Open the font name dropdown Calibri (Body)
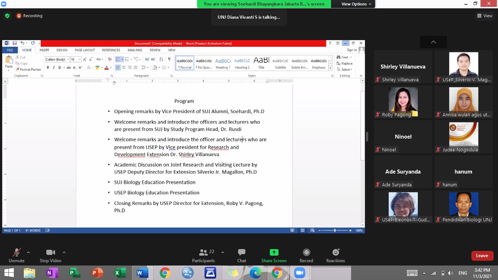Image resolution: width=498 pixels, height=280 pixels. tap(68, 59)
